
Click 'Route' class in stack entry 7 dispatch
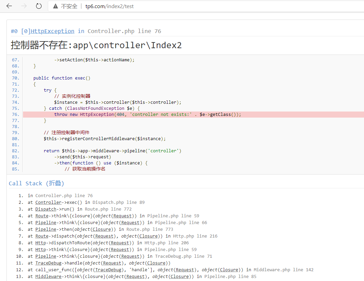coord(42,236)
